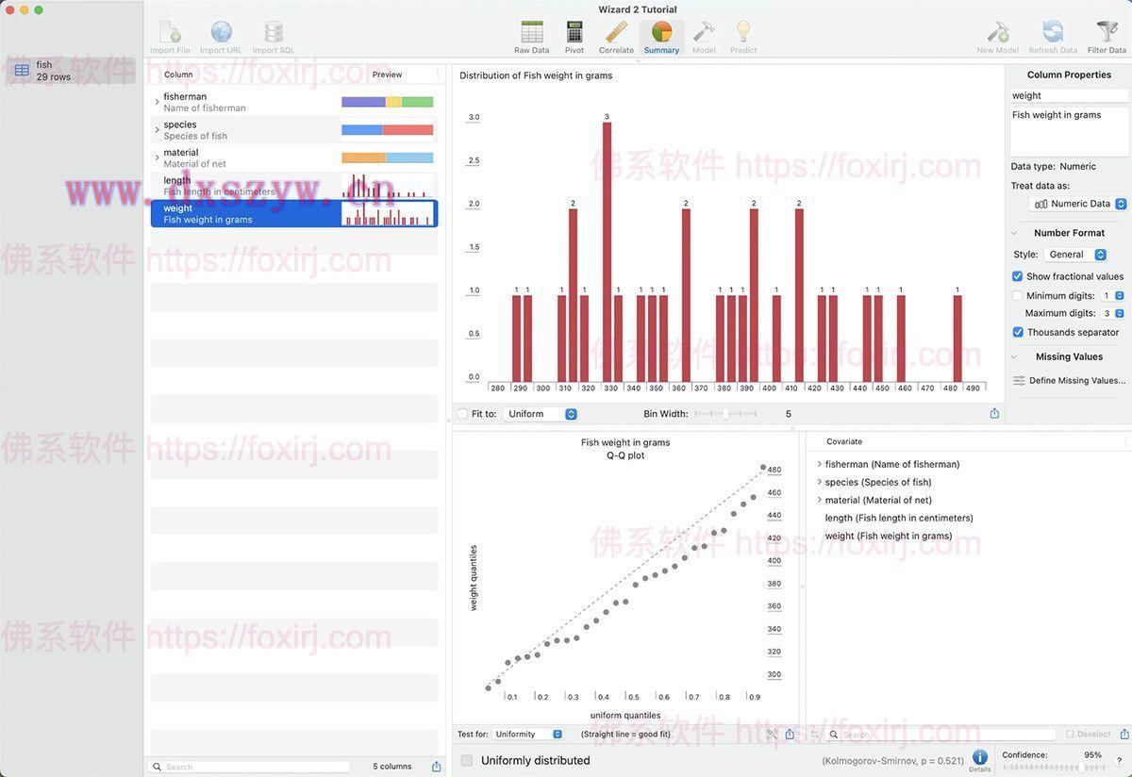The width and height of the screenshot is (1132, 777).
Task: Click Define Missing Values button
Action: [1069, 381]
